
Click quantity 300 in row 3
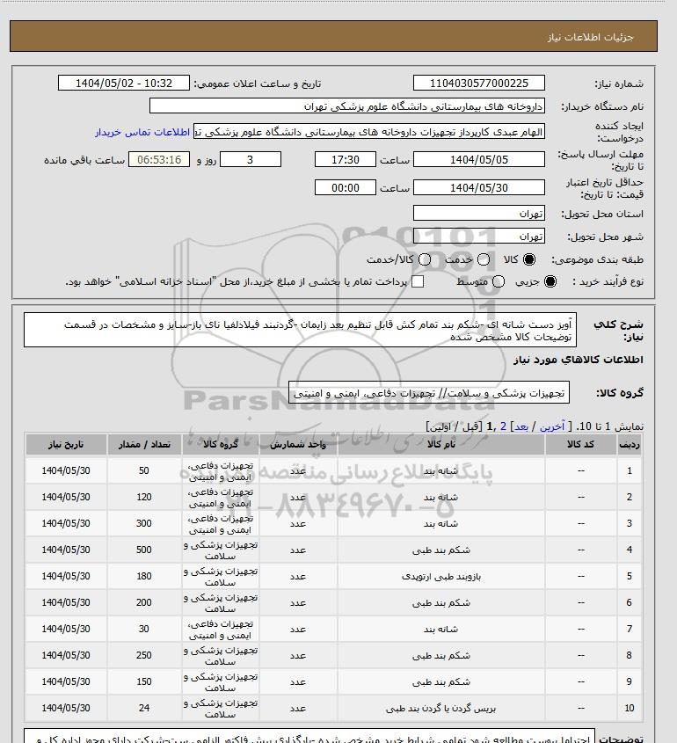(x=144, y=523)
